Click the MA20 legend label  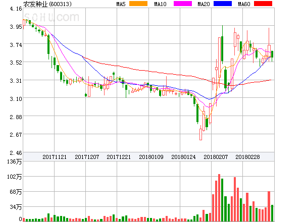(x=204, y=4)
